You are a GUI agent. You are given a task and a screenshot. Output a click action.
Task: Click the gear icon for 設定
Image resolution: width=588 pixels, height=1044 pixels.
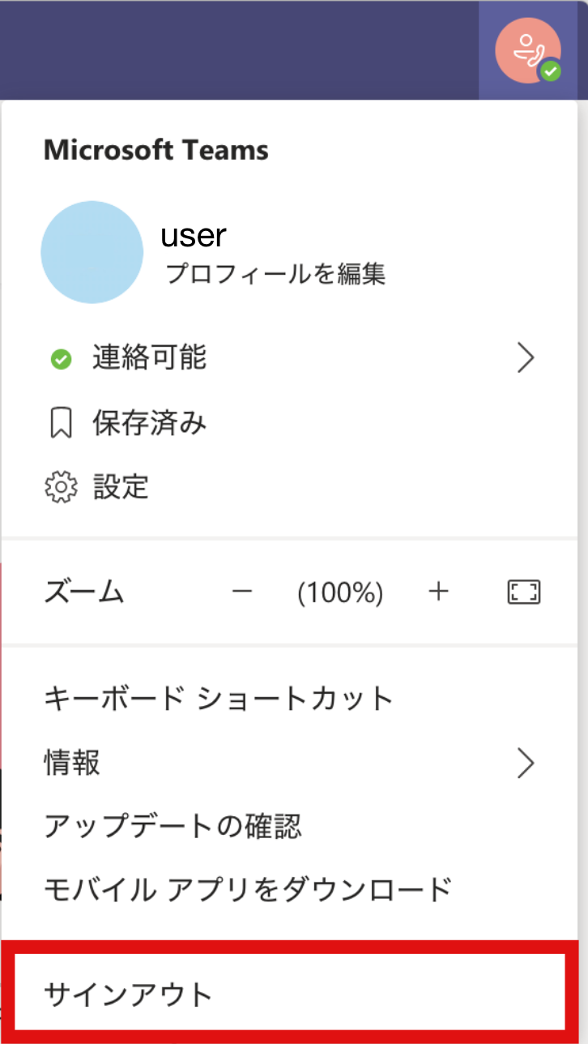click(x=61, y=487)
